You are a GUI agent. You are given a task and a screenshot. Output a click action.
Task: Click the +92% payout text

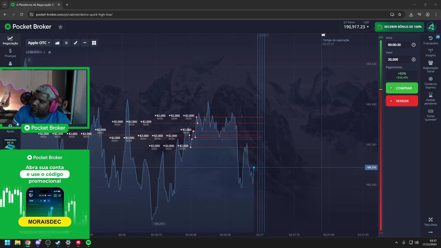point(402,73)
